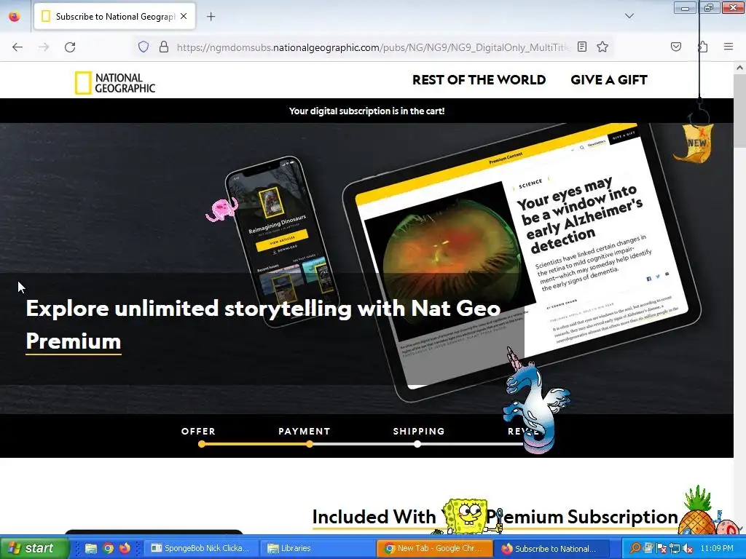
Task: Open the network tray icon
Action: (x=674, y=548)
